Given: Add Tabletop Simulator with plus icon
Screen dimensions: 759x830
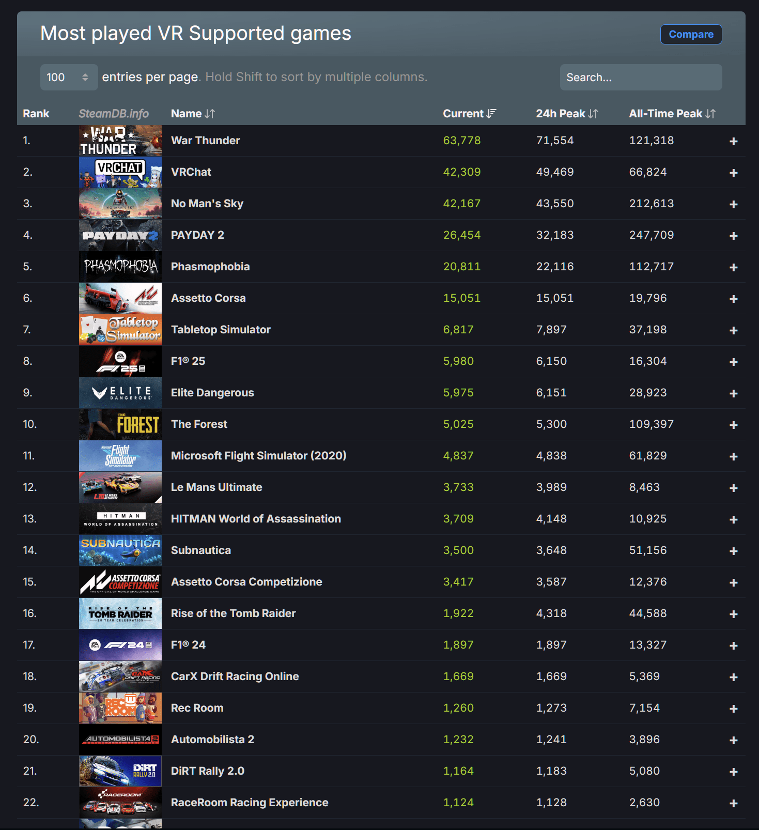Looking at the screenshot, I should 733,330.
